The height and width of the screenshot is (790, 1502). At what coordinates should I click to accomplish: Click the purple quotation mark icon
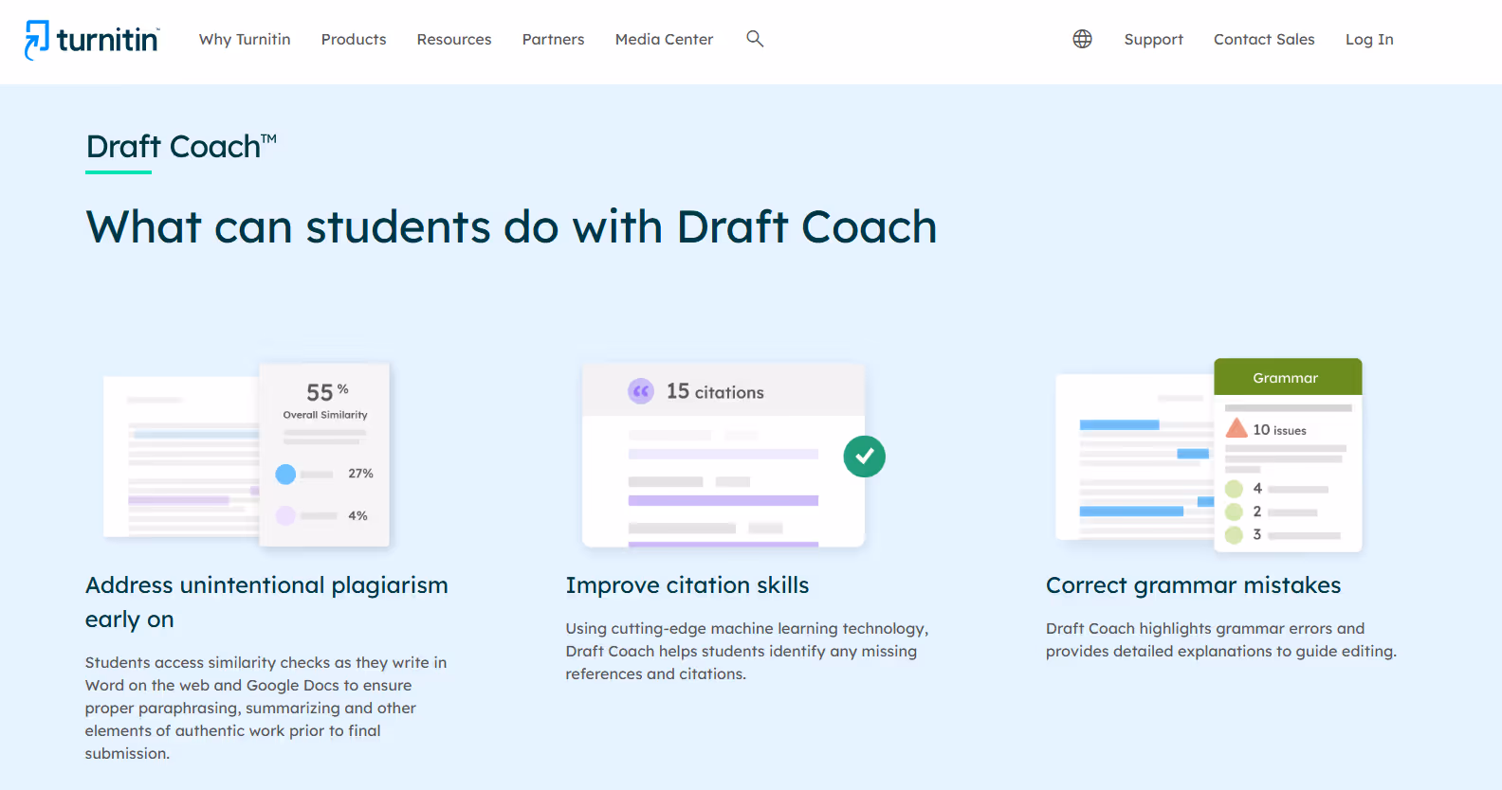(641, 391)
